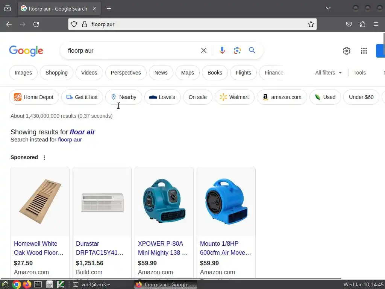Open the system applications menu icon
The width and height of the screenshot is (385, 289).
(x=5, y=284)
